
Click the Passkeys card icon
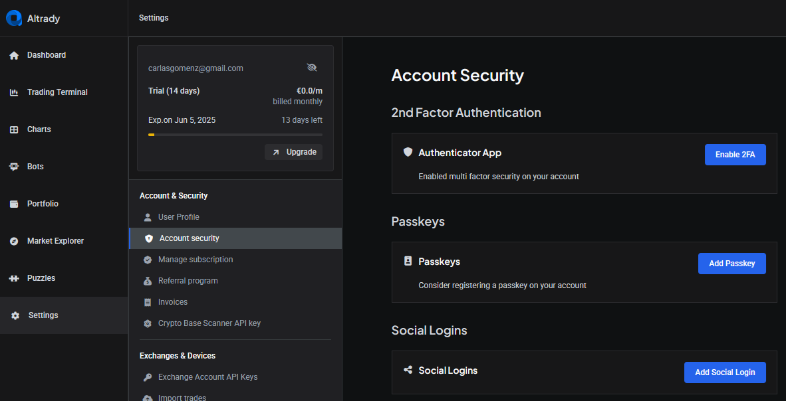tap(408, 261)
